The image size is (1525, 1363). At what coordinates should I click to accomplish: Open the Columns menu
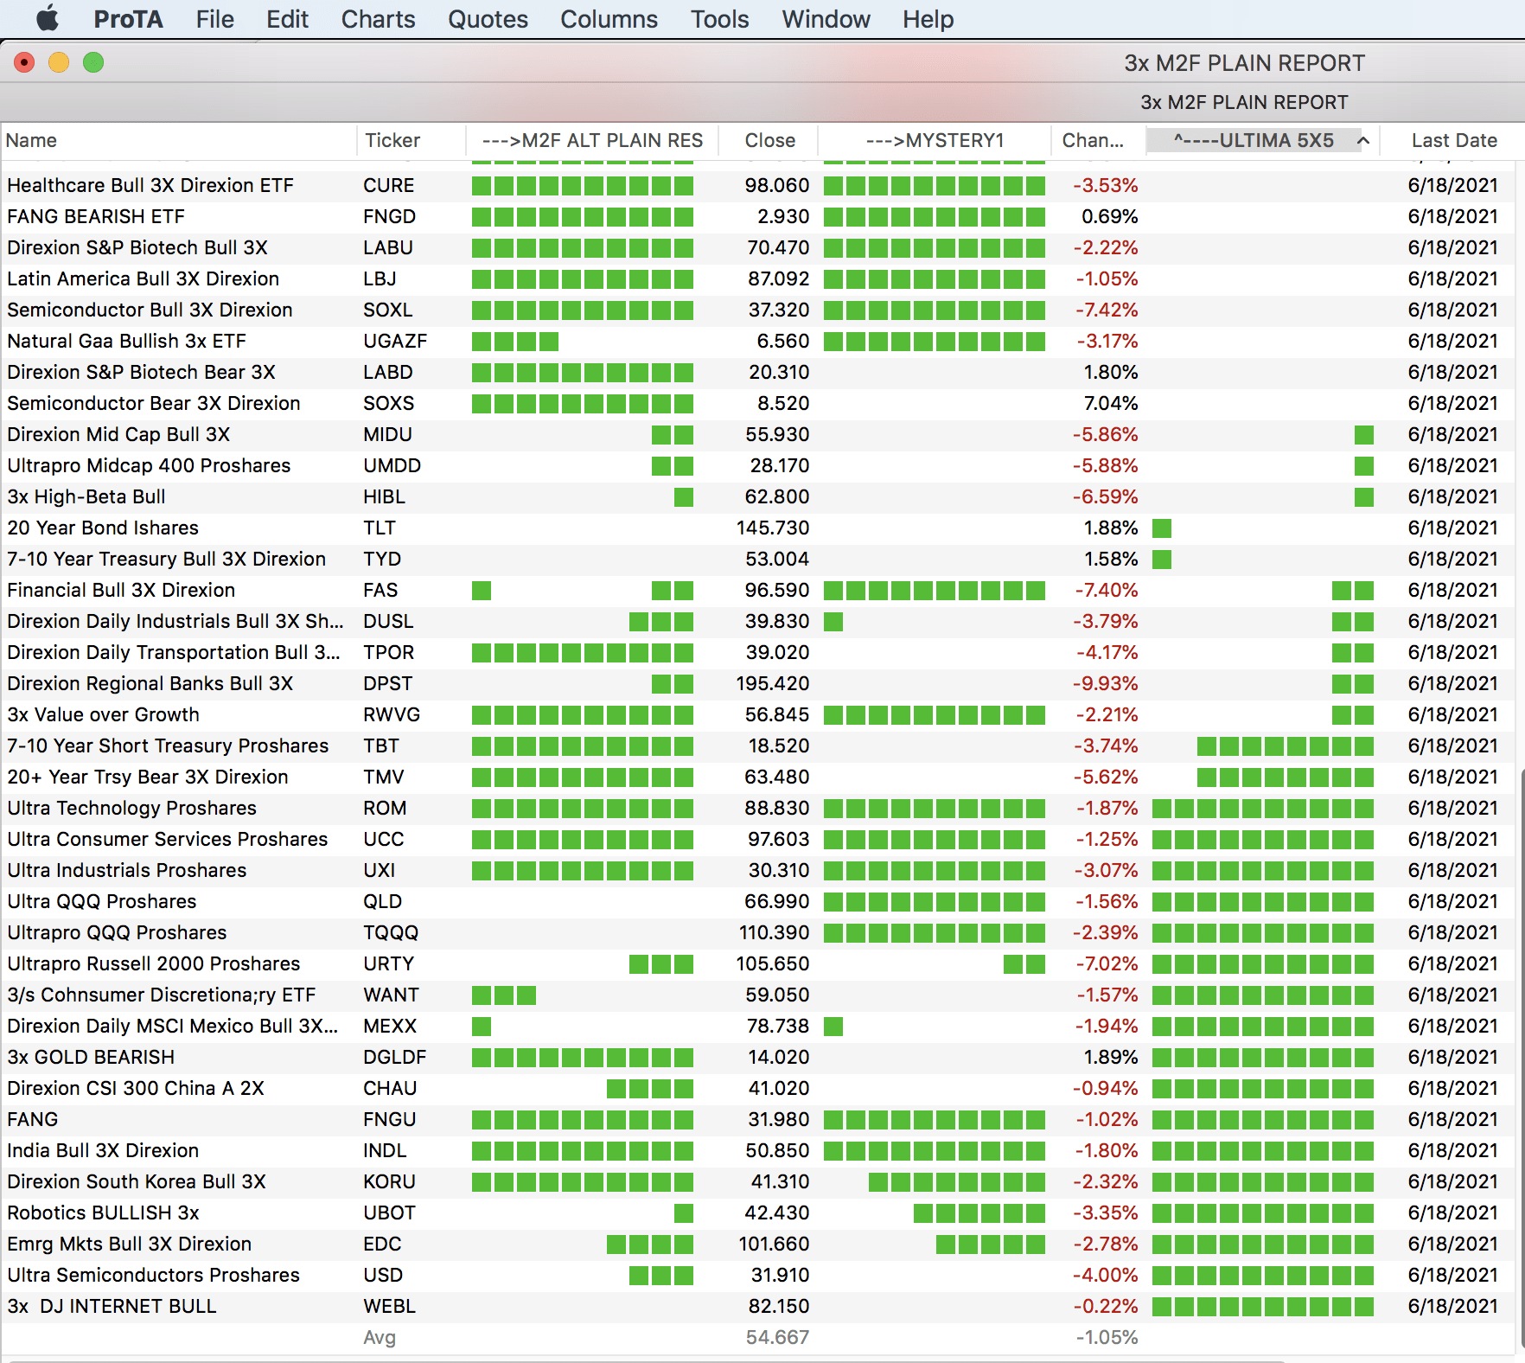[609, 19]
